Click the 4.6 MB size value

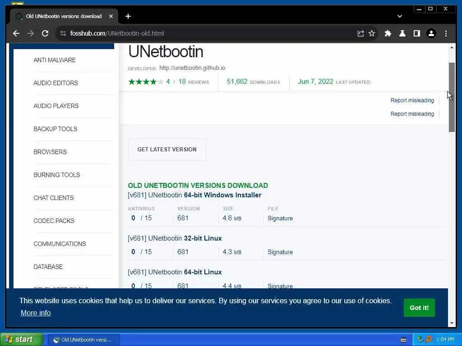coord(232,218)
